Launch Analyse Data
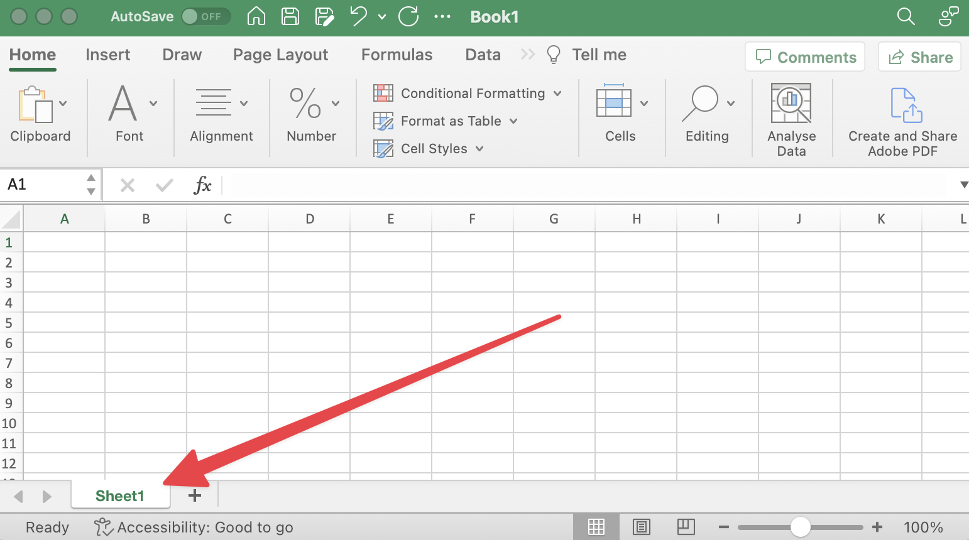The height and width of the screenshot is (540, 969). pos(791,119)
